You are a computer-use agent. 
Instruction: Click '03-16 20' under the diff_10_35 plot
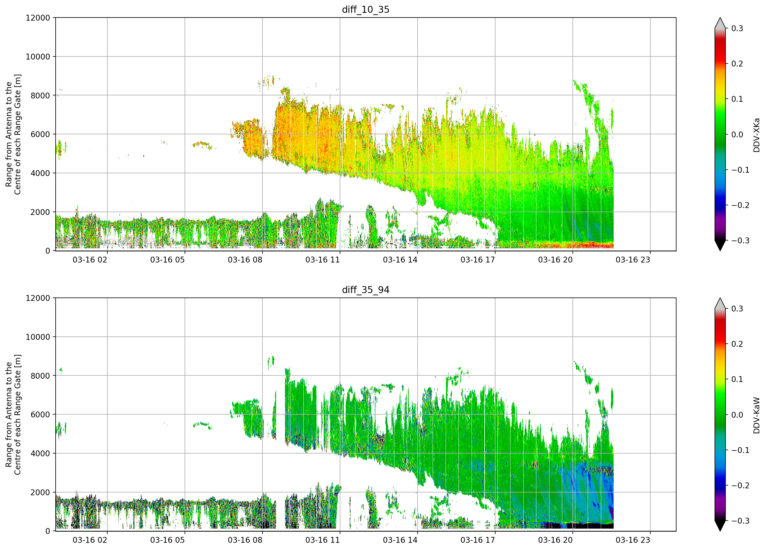click(x=555, y=260)
